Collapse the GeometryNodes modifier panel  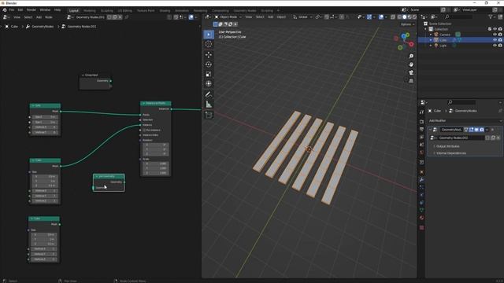[430, 130]
